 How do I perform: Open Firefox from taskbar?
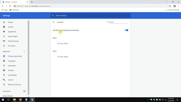[20, 99]
